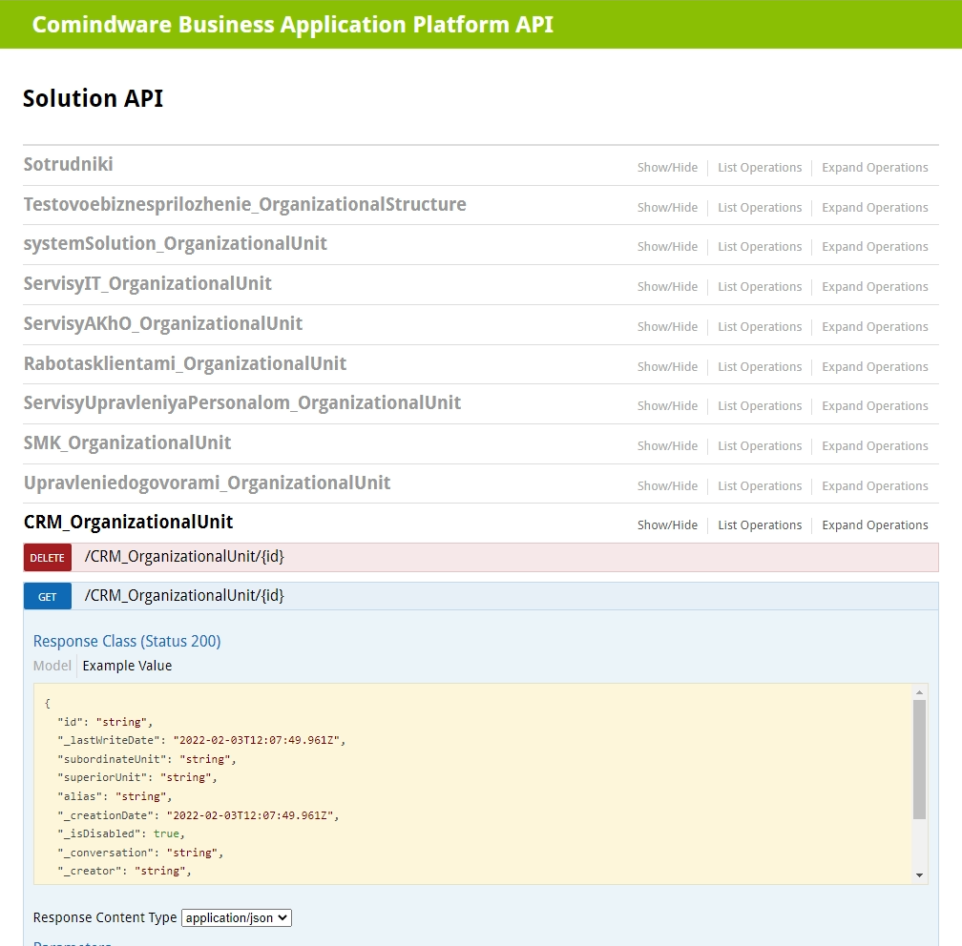
Task: Click the "_creationDate" line in example JSON
Action: click(x=199, y=815)
